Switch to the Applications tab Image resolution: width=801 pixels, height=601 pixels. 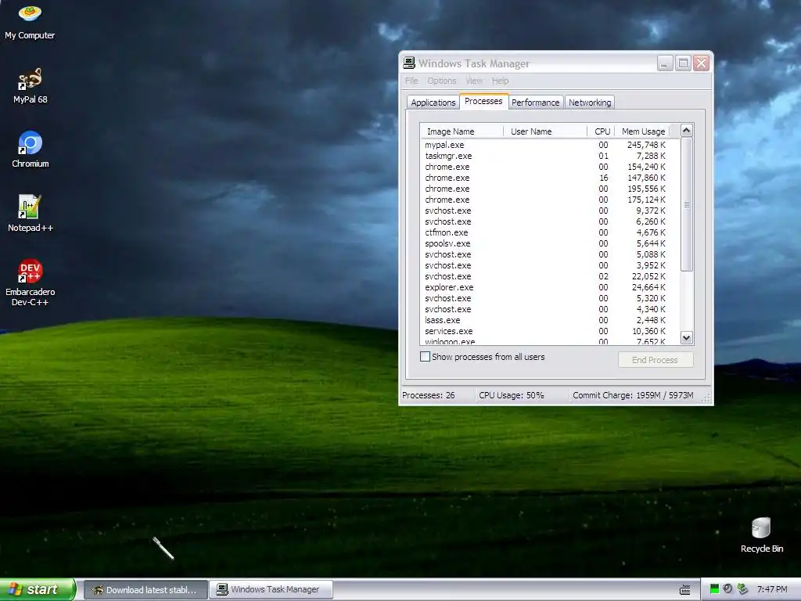click(x=433, y=103)
